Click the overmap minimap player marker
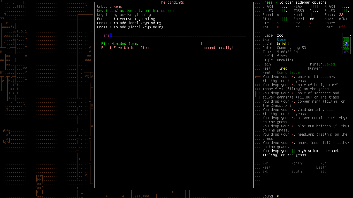353x198 pixels. pos(346,44)
